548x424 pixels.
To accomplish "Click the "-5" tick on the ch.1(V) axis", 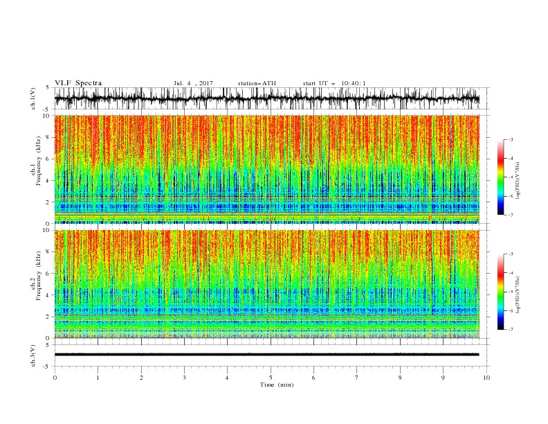I will [x=47, y=109].
